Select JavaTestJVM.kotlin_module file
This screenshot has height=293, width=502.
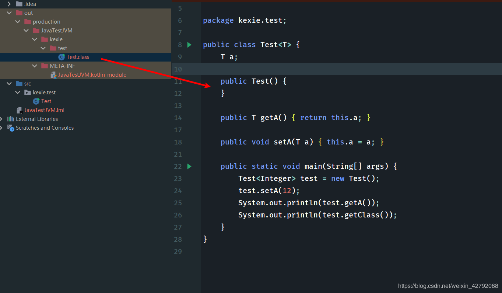coord(92,75)
